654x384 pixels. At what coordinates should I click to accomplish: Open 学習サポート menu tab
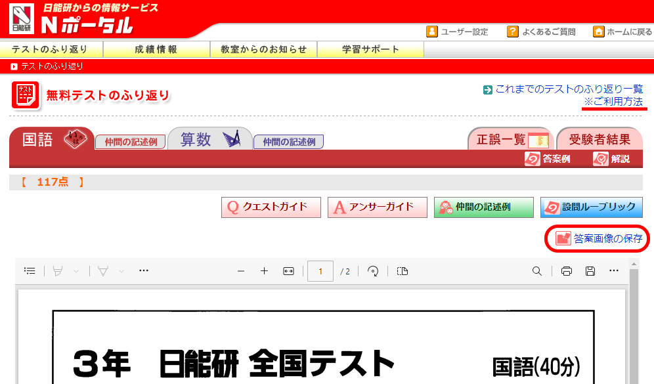(x=371, y=49)
